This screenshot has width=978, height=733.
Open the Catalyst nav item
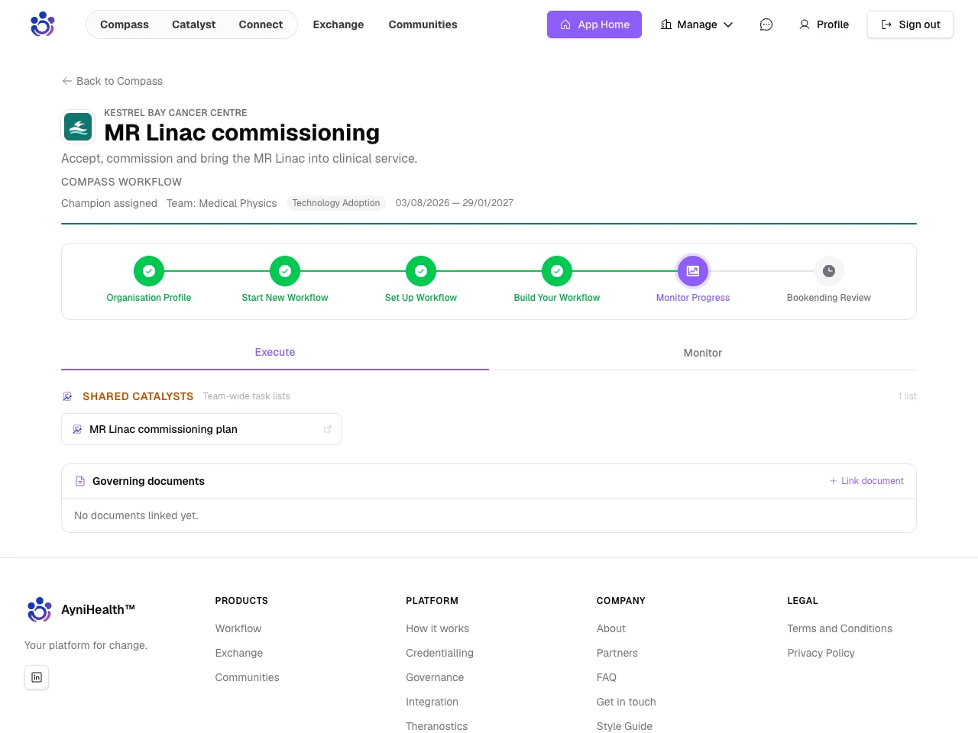[194, 24]
